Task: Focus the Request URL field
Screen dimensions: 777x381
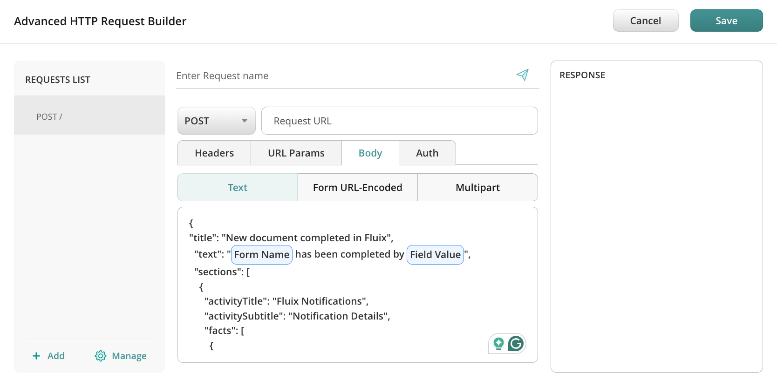Action: coord(399,121)
